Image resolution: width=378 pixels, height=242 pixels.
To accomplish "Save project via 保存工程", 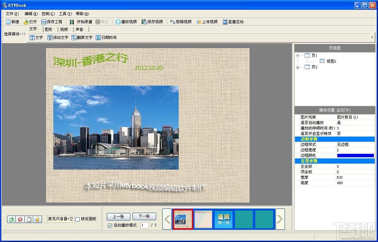I will pos(52,22).
